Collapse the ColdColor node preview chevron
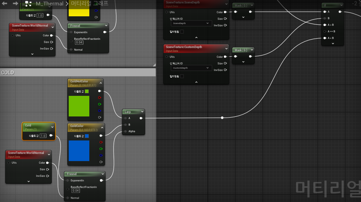This screenshot has width=361, height=202. [102, 127]
